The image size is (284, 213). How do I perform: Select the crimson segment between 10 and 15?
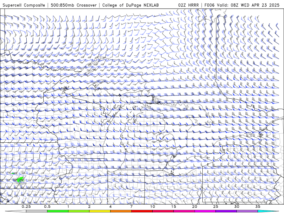(x=163, y=211)
